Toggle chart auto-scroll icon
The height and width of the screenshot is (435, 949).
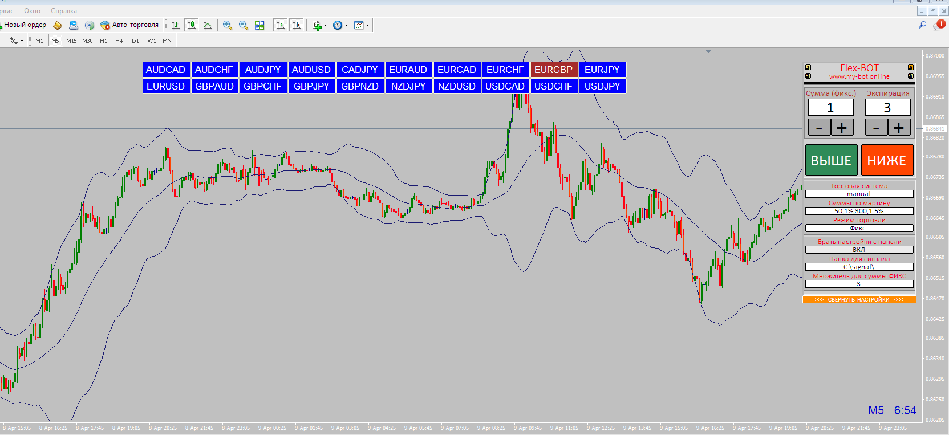(x=280, y=25)
